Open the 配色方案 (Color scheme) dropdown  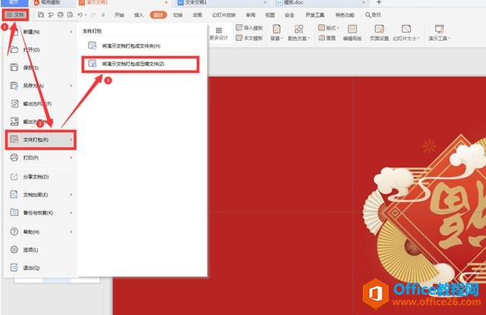pos(298,39)
